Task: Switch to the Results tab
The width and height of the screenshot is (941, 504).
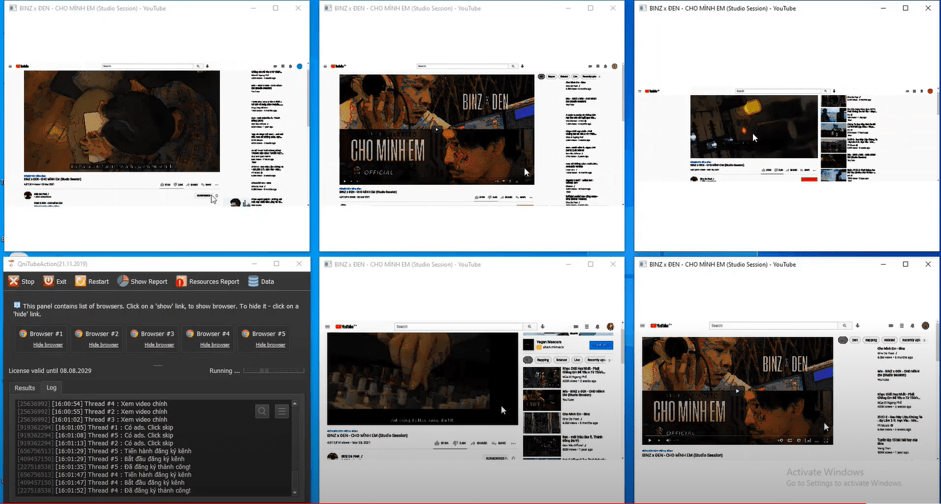Action: [25, 388]
